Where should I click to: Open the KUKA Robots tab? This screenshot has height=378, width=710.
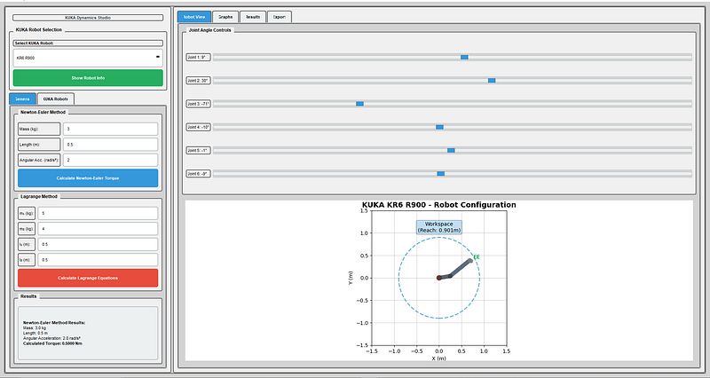(x=56, y=98)
